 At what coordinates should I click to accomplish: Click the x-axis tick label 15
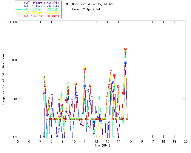(x=130, y=141)
